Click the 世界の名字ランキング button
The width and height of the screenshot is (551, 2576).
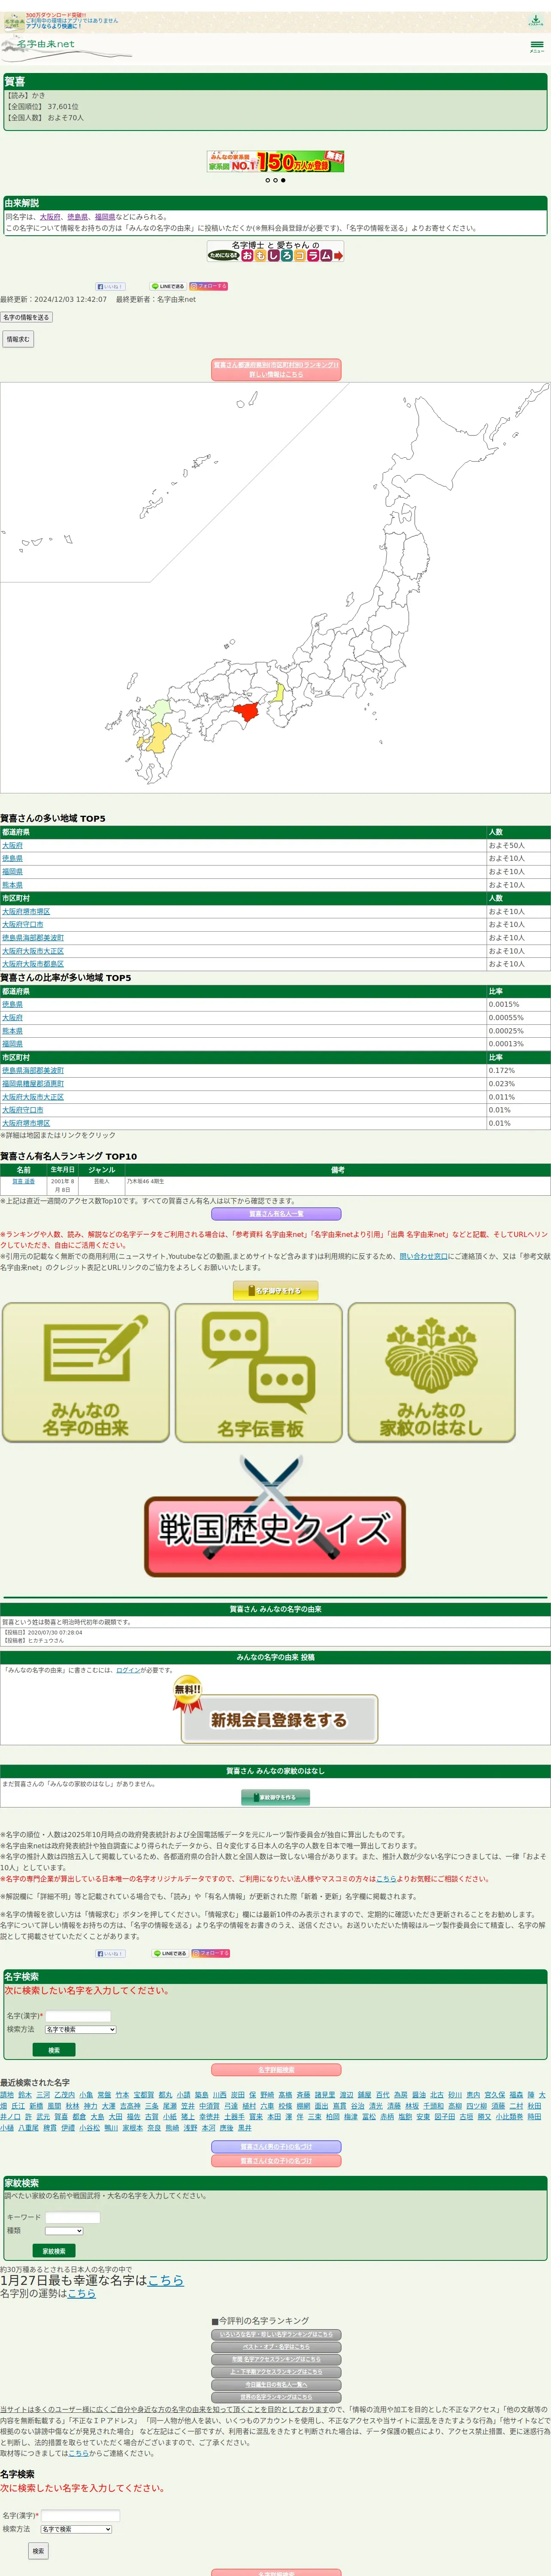275,2397
